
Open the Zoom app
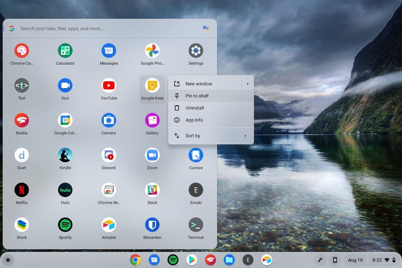point(152,158)
